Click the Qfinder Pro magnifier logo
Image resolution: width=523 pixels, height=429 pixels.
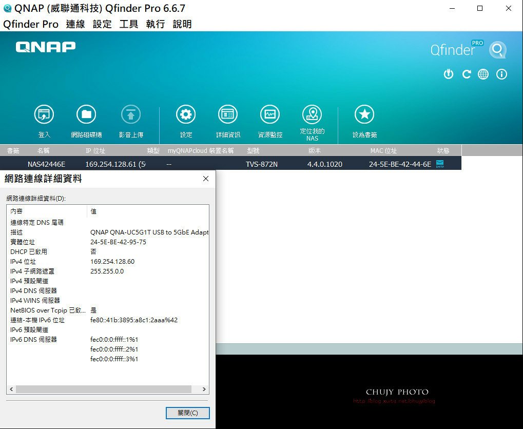(498, 50)
